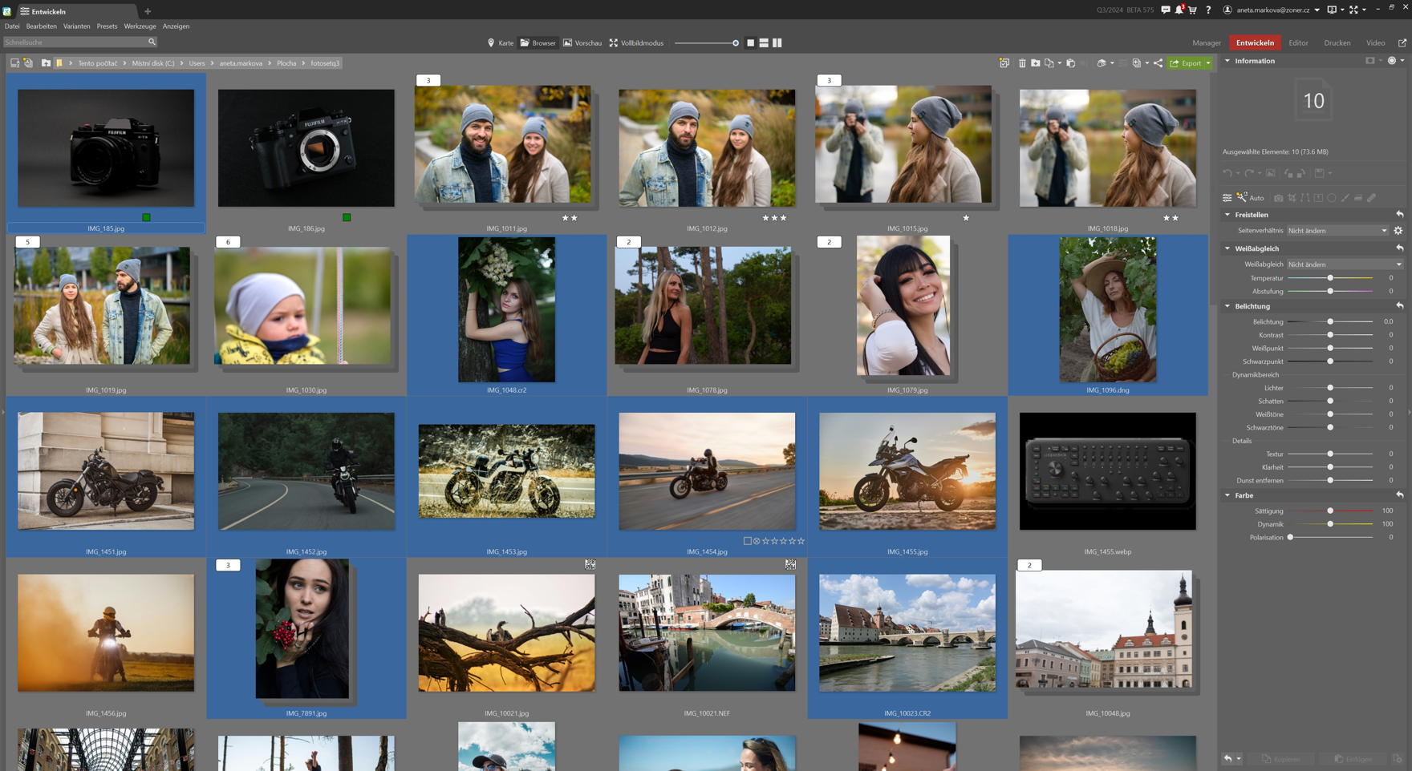Switch to Karte map view
The image size is (1412, 771).
[x=500, y=43]
